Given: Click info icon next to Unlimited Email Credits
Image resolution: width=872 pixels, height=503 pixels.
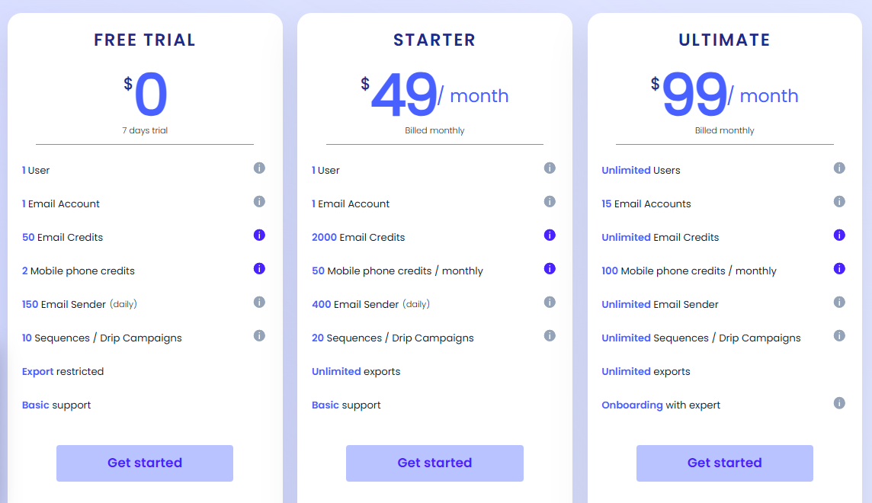Looking at the screenshot, I should tap(839, 235).
